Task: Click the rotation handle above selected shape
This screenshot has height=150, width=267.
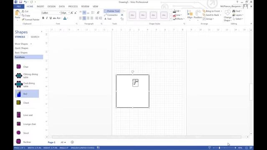Action: [x=133, y=71]
